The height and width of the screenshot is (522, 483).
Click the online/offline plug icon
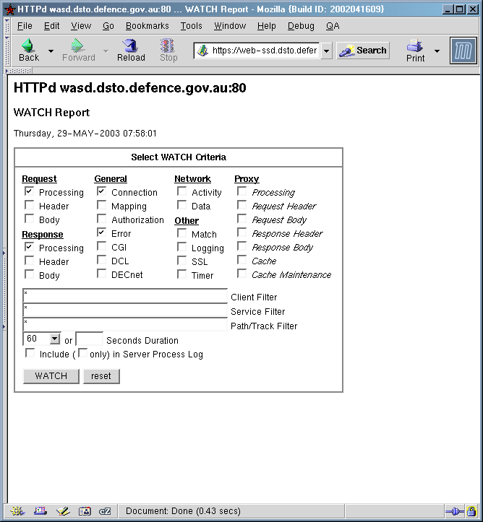click(x=454, y=511)
